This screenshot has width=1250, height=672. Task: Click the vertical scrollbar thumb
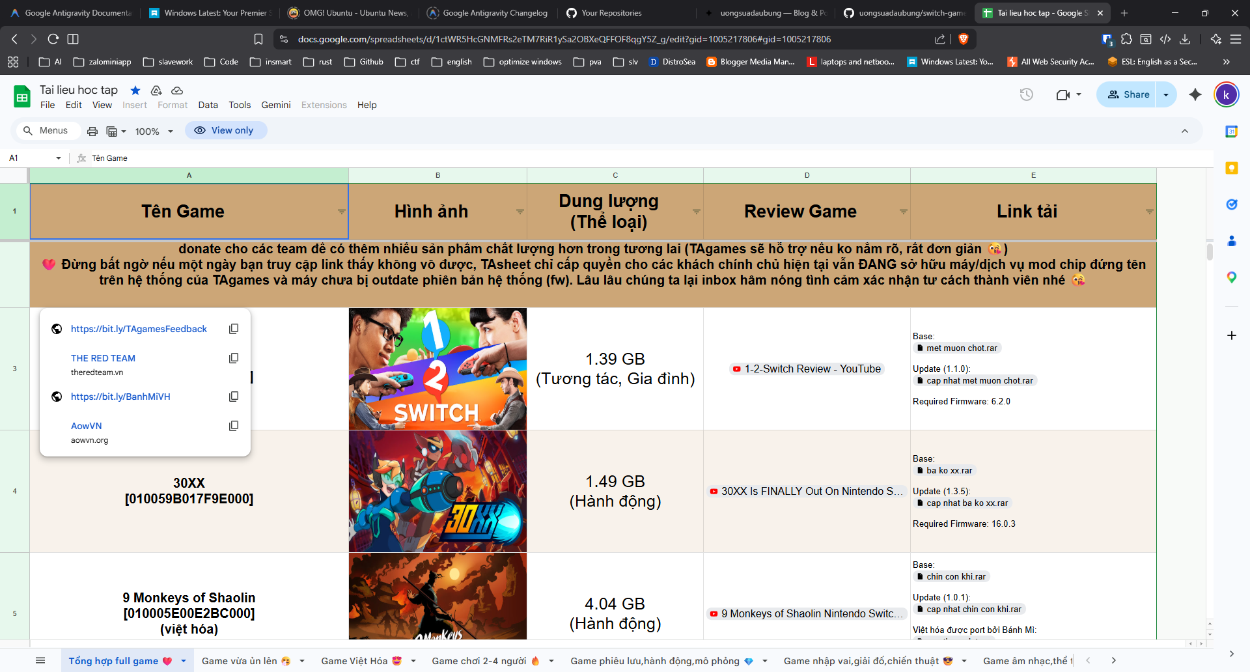coord(1210,251)
